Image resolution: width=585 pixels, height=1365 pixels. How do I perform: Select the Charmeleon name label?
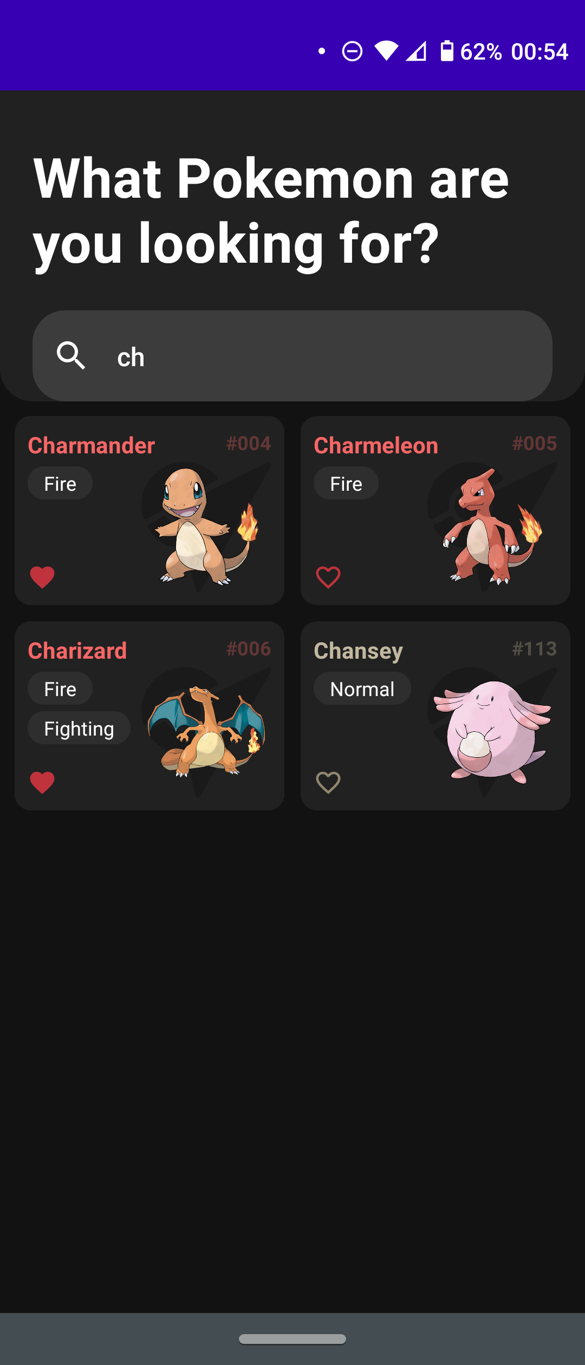[376, 445]
